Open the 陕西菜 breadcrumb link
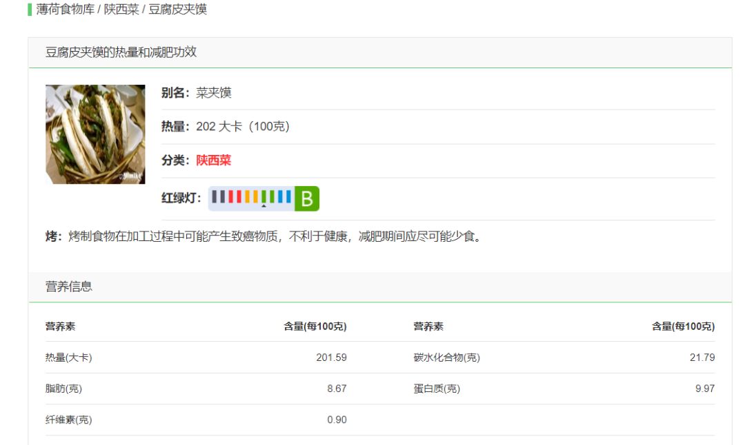745x445 pixels. tap(121, 9)
